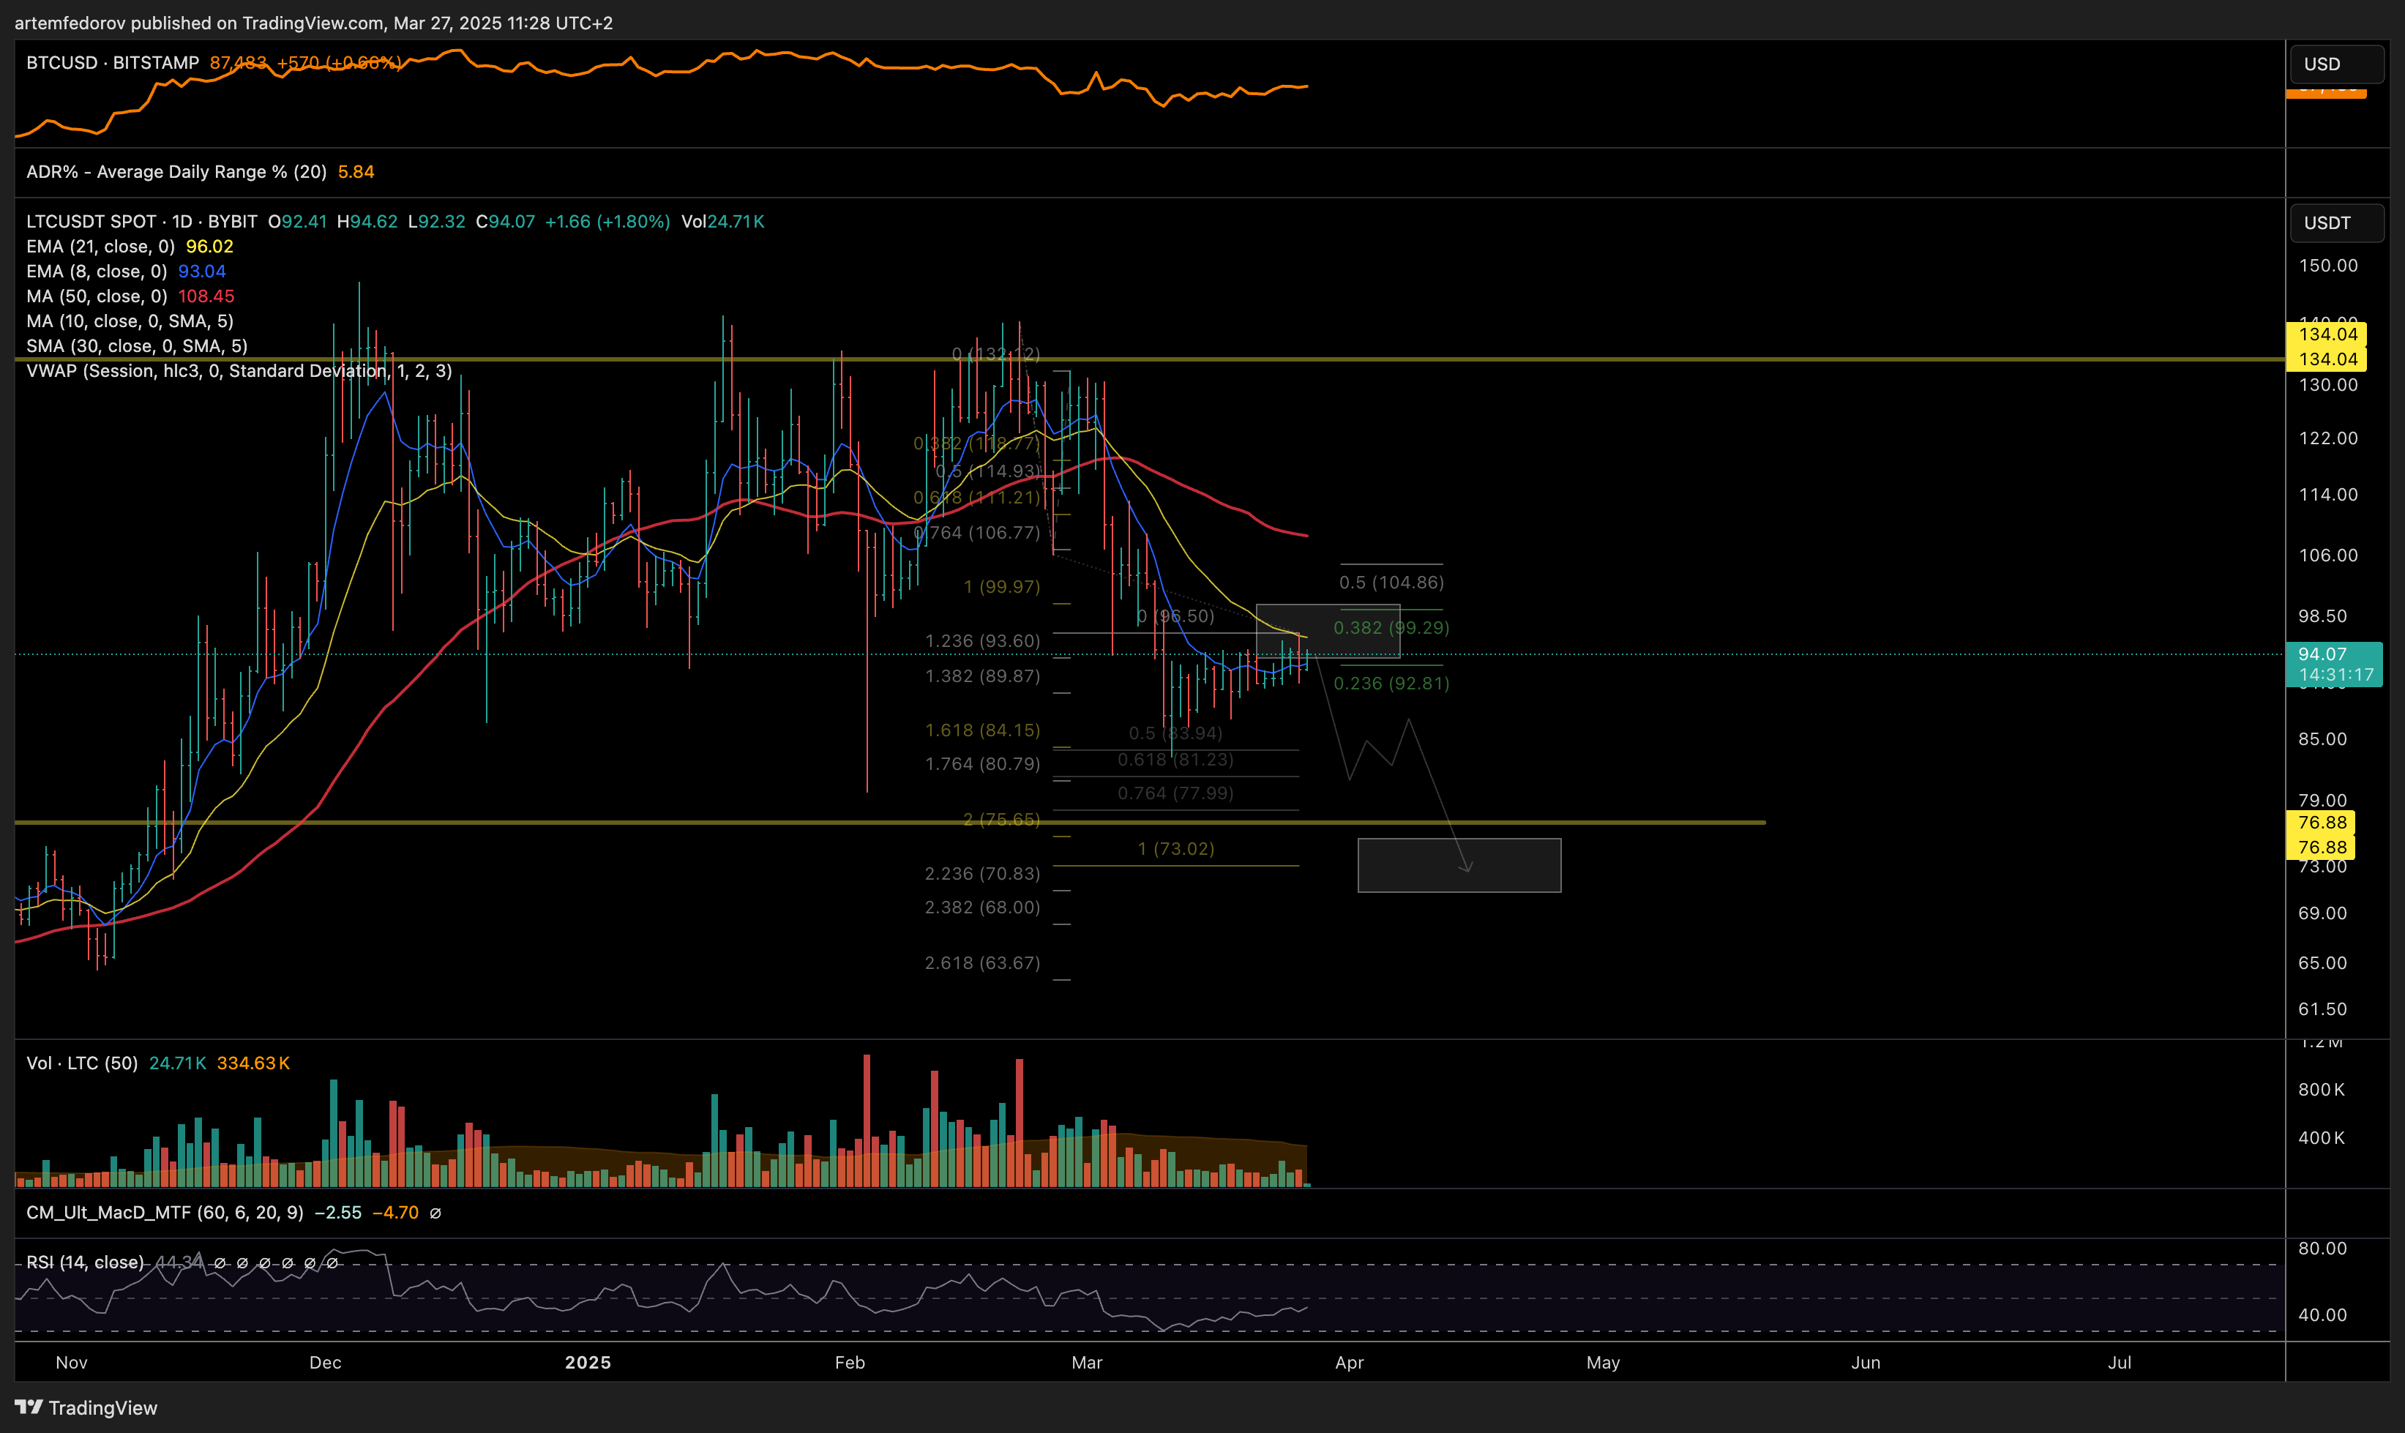This screenshot has width=2405, height=1433.
Task: Select the MA (10, close, 0, SMA, 5) legend
Action: click(x=130, y=321)
